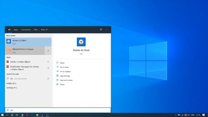The width and height of the screenshot is (208, 117).
Task: Show hidden tray icons chevron
Action: [176, 115]
